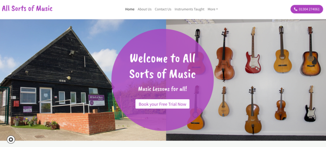Click Book your Free Trial Now
This screenshot has height=147, width=326.
pyautogui.click(x=162, y=104)
